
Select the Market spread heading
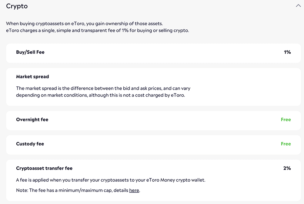pyautogui.click(x=33, y=76)
